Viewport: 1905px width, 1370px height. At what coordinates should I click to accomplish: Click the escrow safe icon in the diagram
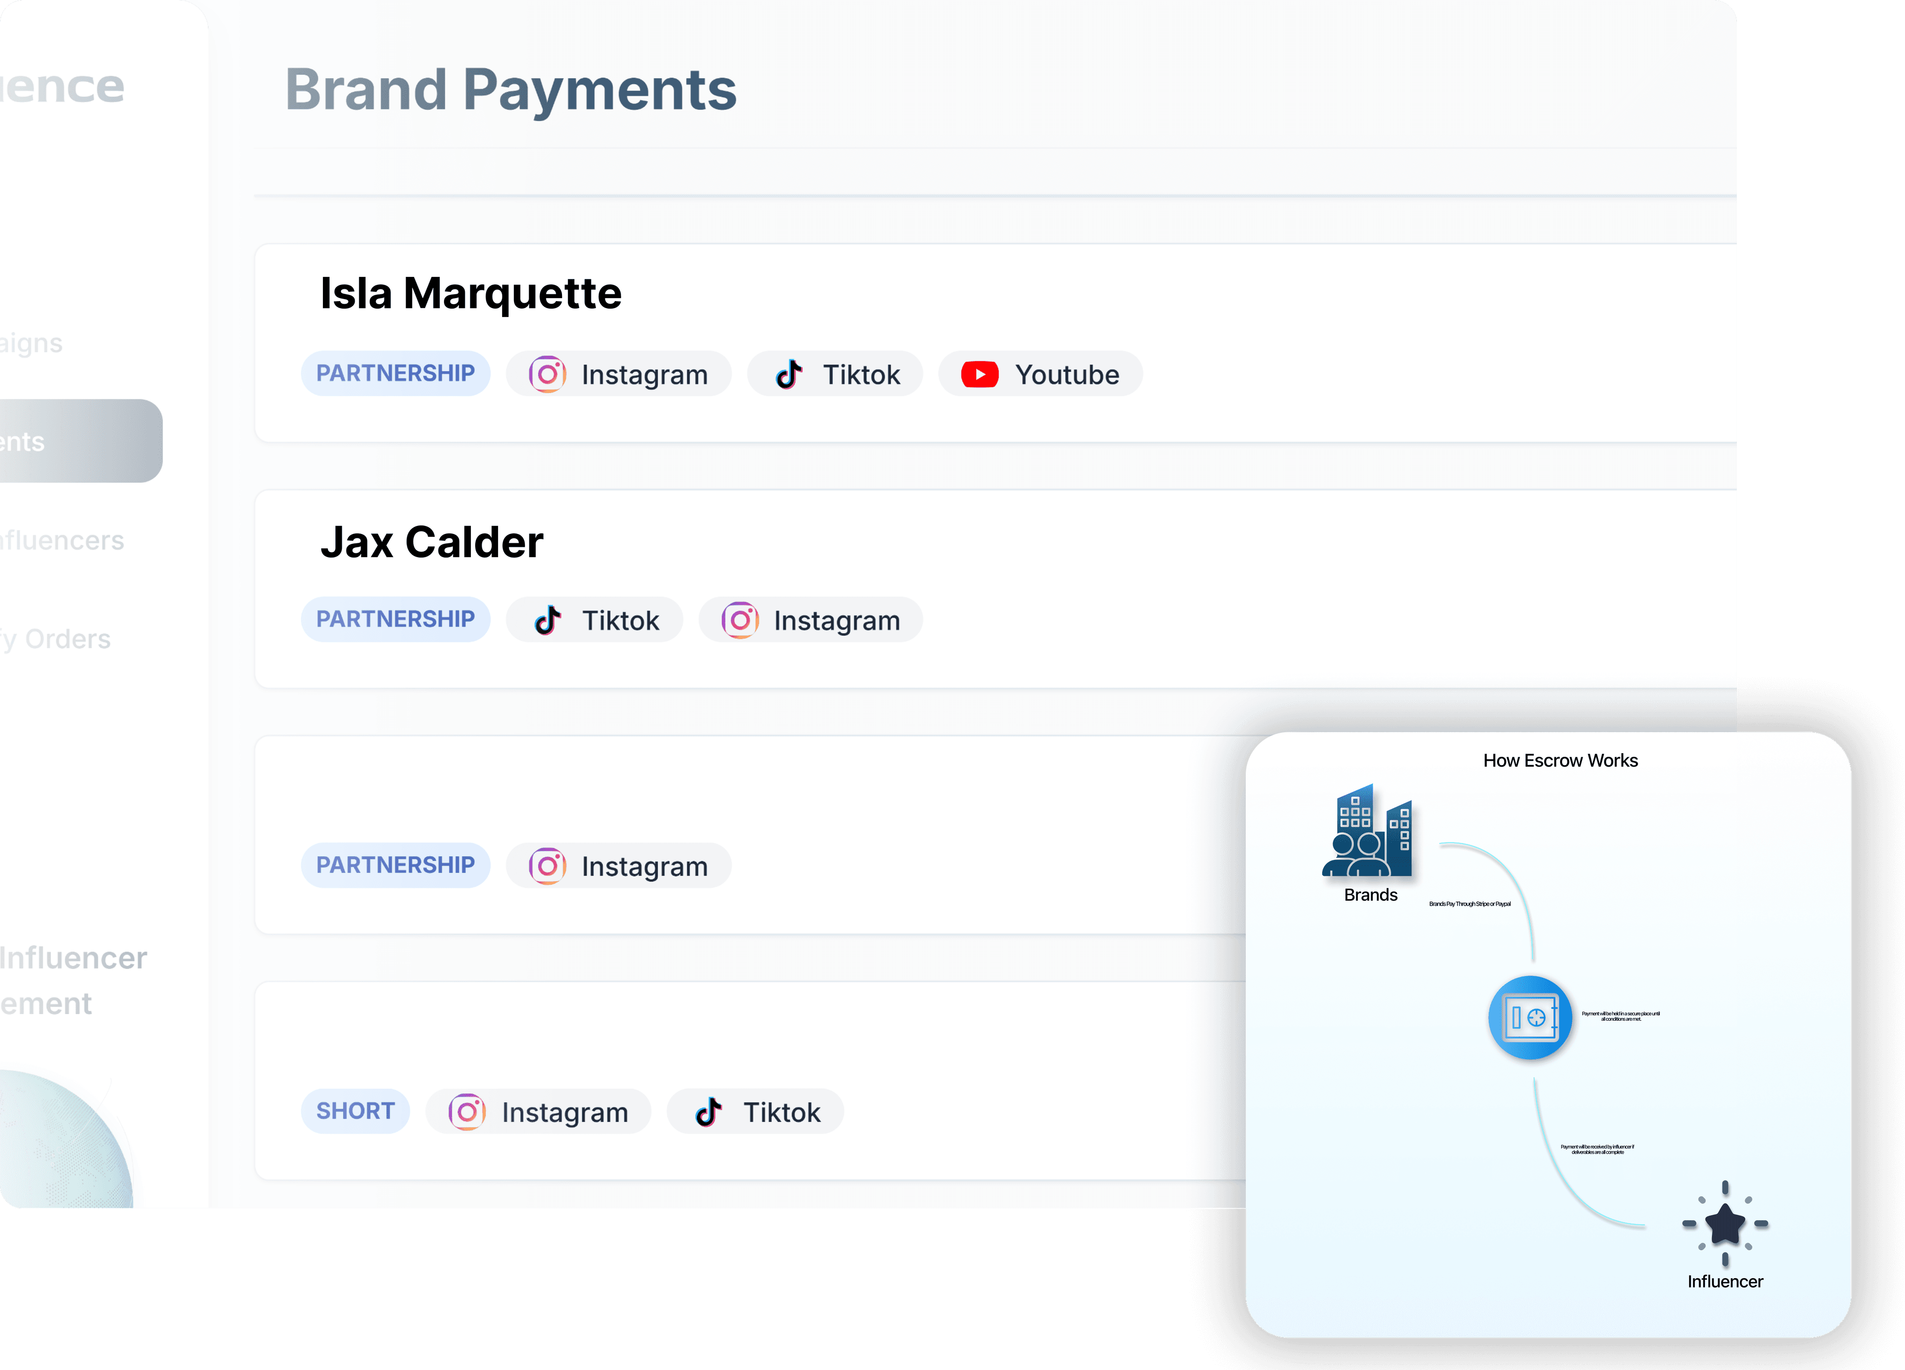click(x=1530, y=1017)
